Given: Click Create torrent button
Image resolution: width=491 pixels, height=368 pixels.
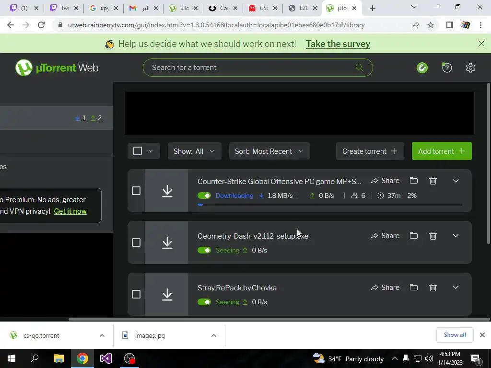Looking at the screenshot, I should [370, 151].
